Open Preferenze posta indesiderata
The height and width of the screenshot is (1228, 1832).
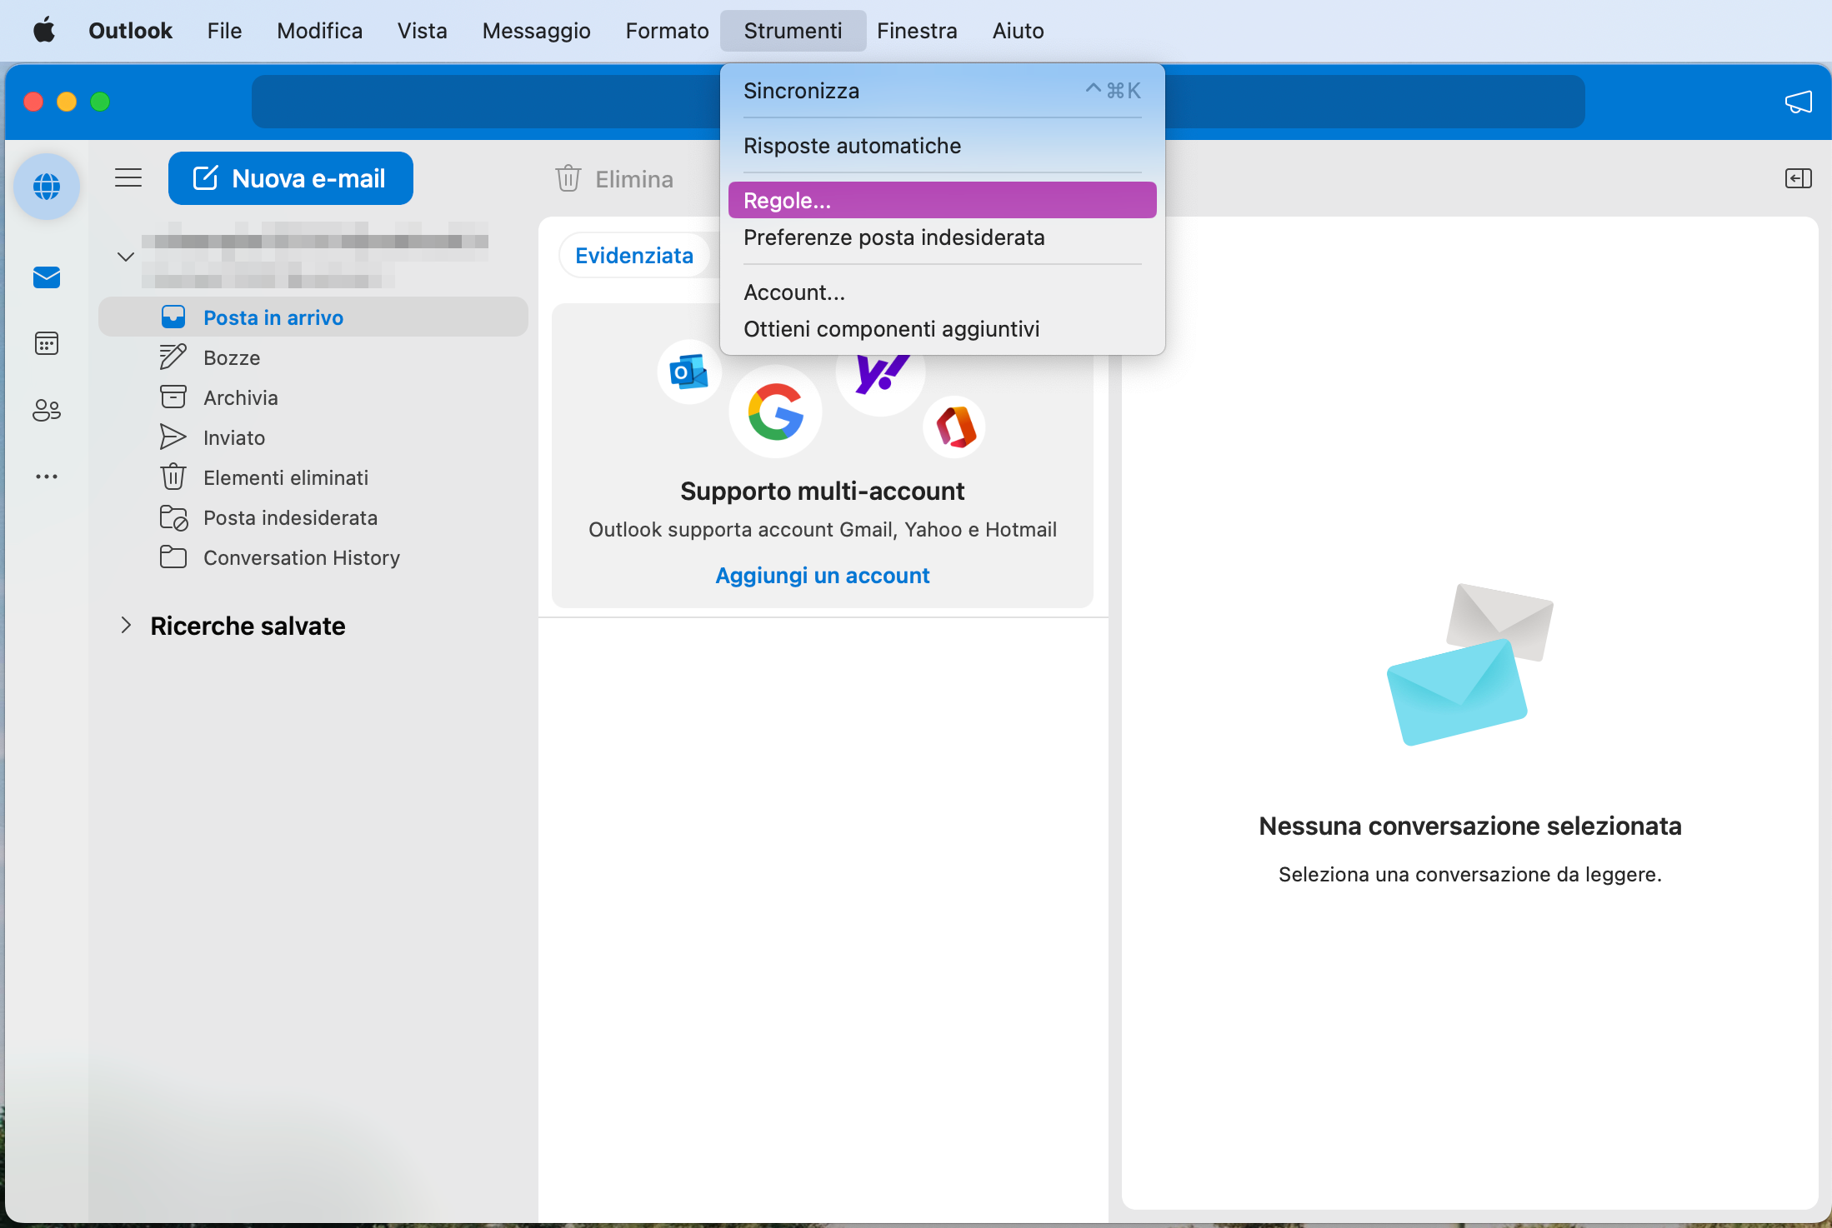coord(942,237)
